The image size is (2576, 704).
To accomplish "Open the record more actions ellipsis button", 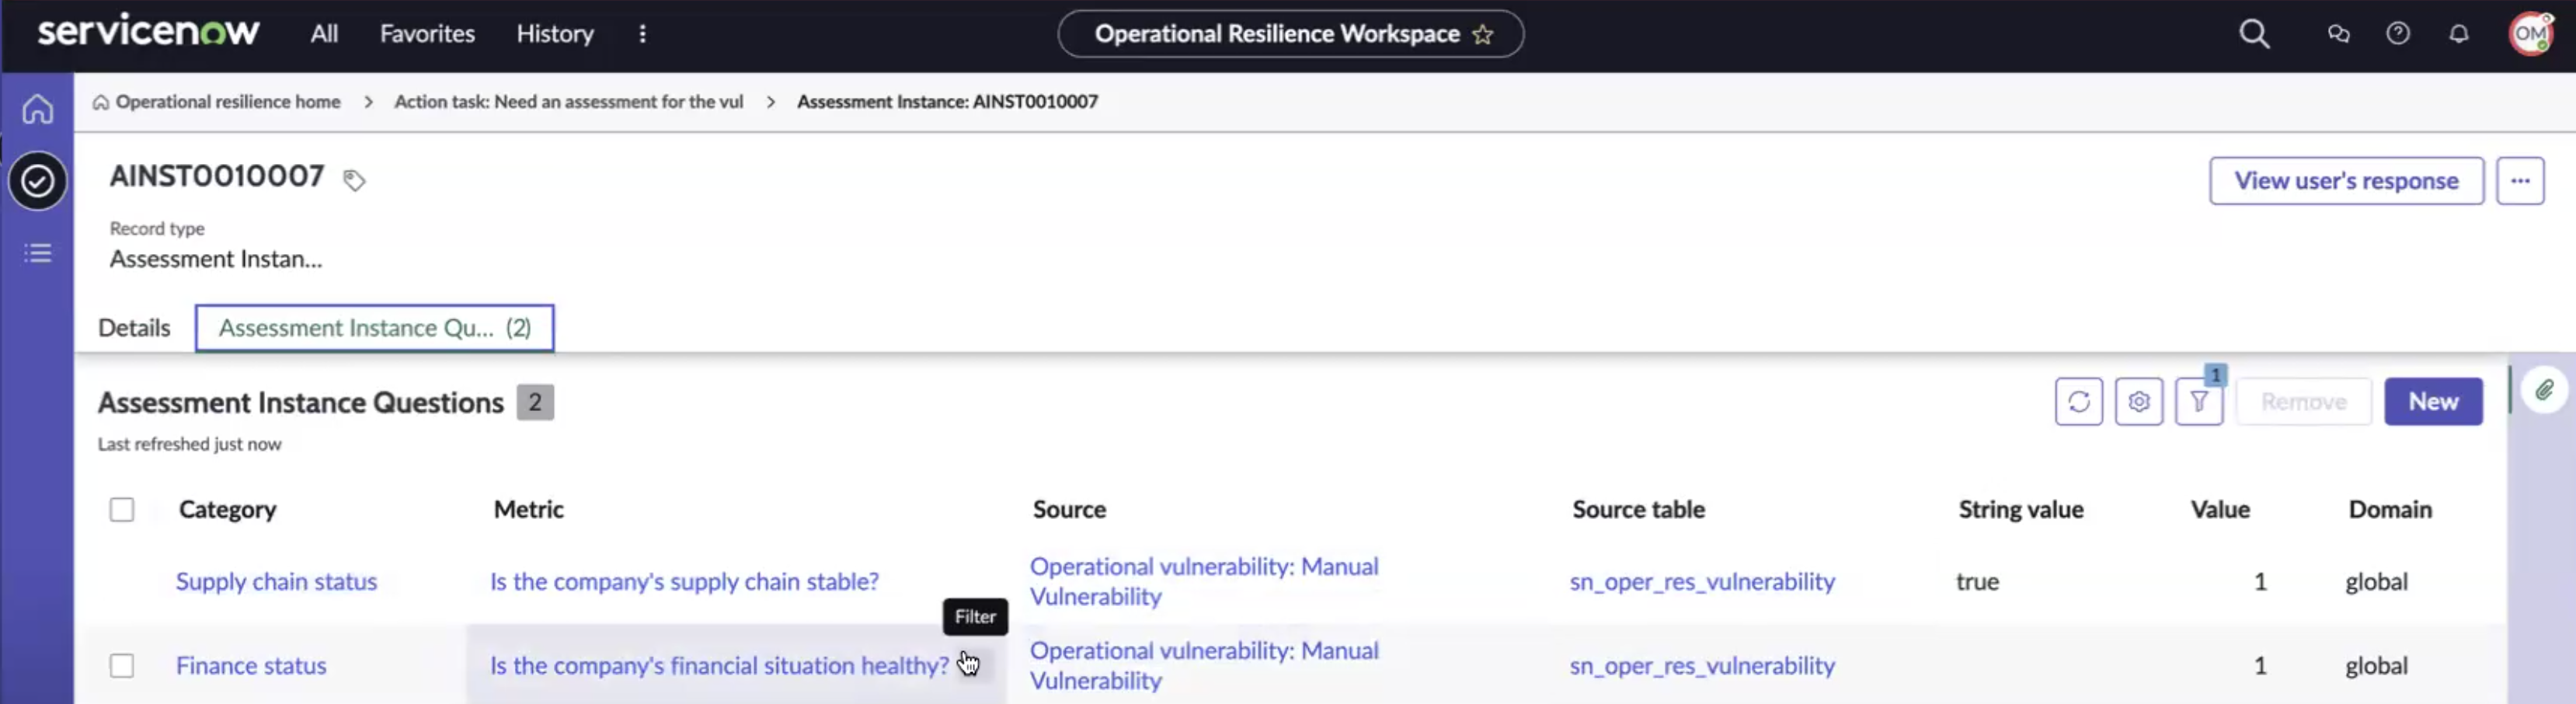I will [2520, 181].
